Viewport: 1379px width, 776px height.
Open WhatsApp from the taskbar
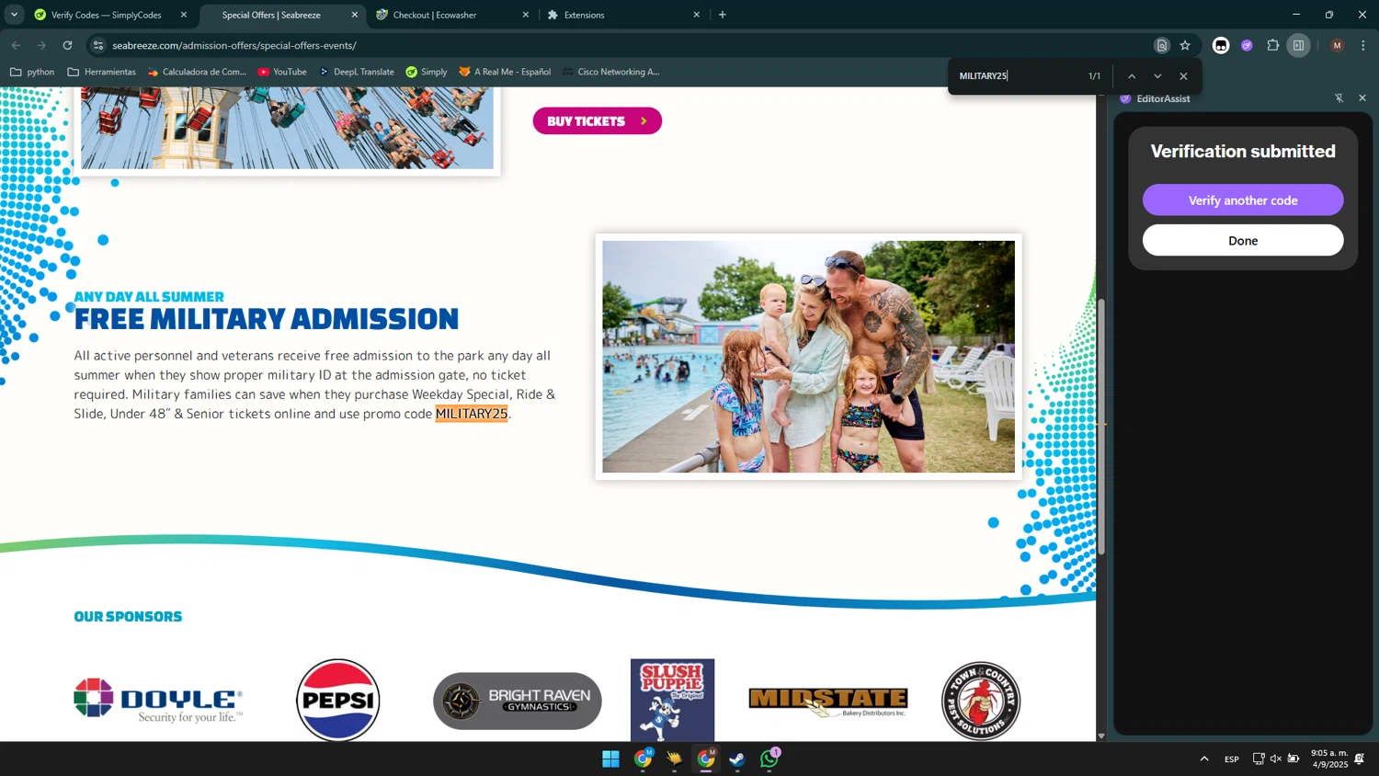tap(769, 759)
